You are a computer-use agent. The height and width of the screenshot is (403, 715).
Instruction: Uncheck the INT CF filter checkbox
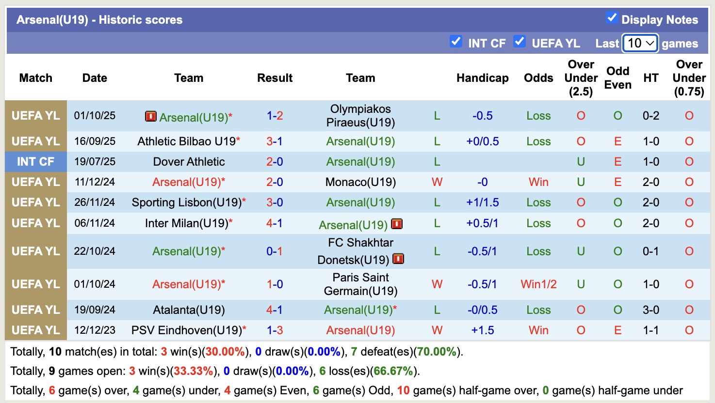click(455, 42)
